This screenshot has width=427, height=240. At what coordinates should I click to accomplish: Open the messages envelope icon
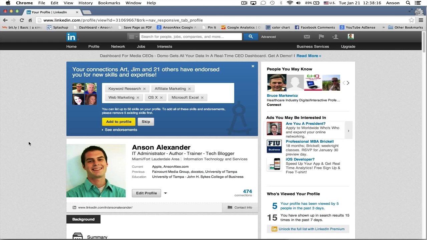pos(307,37)
